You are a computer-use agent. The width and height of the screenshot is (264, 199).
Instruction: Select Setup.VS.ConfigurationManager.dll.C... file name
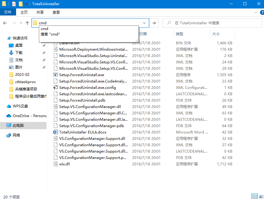(x=93, y=113)
